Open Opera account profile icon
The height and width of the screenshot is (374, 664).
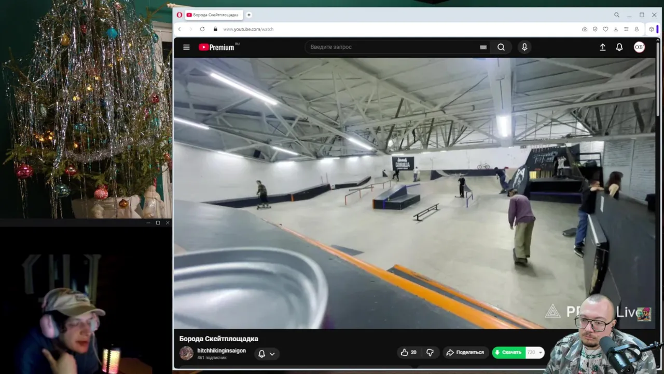click(x=637, y=29)
